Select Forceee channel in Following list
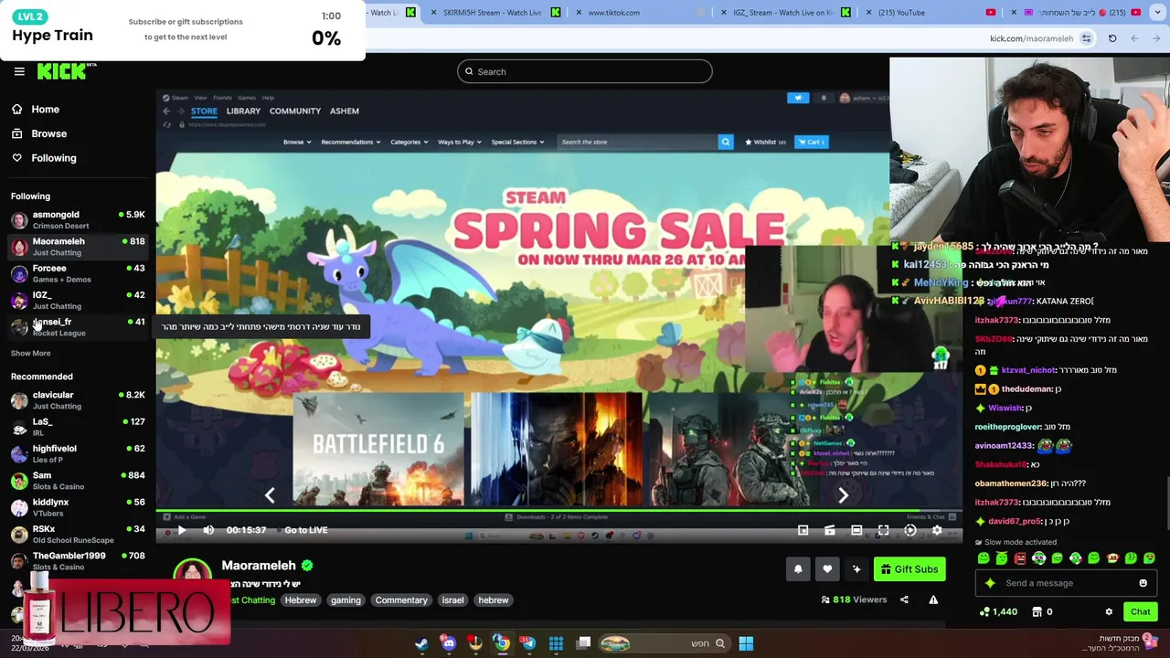1170x658 pixels. tap(78, 273)
